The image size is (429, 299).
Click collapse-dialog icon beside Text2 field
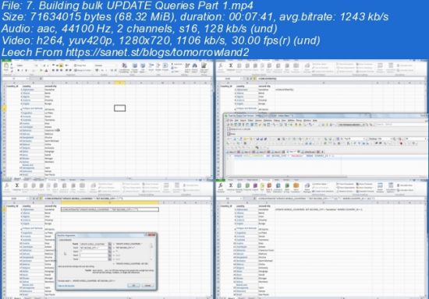[110, 248]
